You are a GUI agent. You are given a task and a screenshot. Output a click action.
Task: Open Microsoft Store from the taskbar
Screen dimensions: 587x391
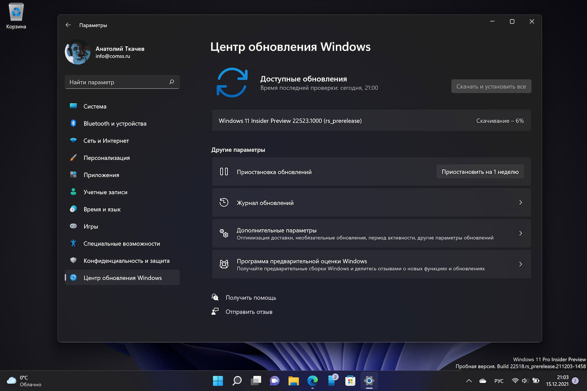(x=350, y=380)
